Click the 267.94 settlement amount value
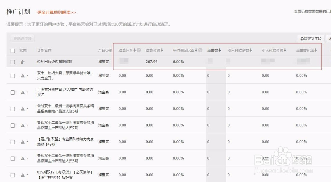The height and width of the screenshot is (182, 331). (151, 62)
